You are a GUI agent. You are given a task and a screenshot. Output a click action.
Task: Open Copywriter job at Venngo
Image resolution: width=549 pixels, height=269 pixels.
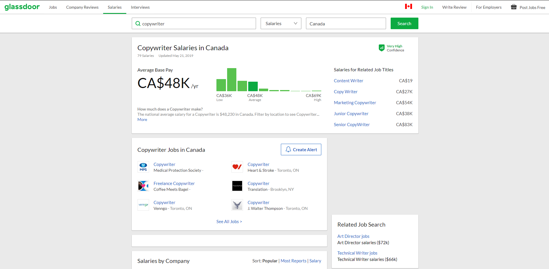click(164, 203)
